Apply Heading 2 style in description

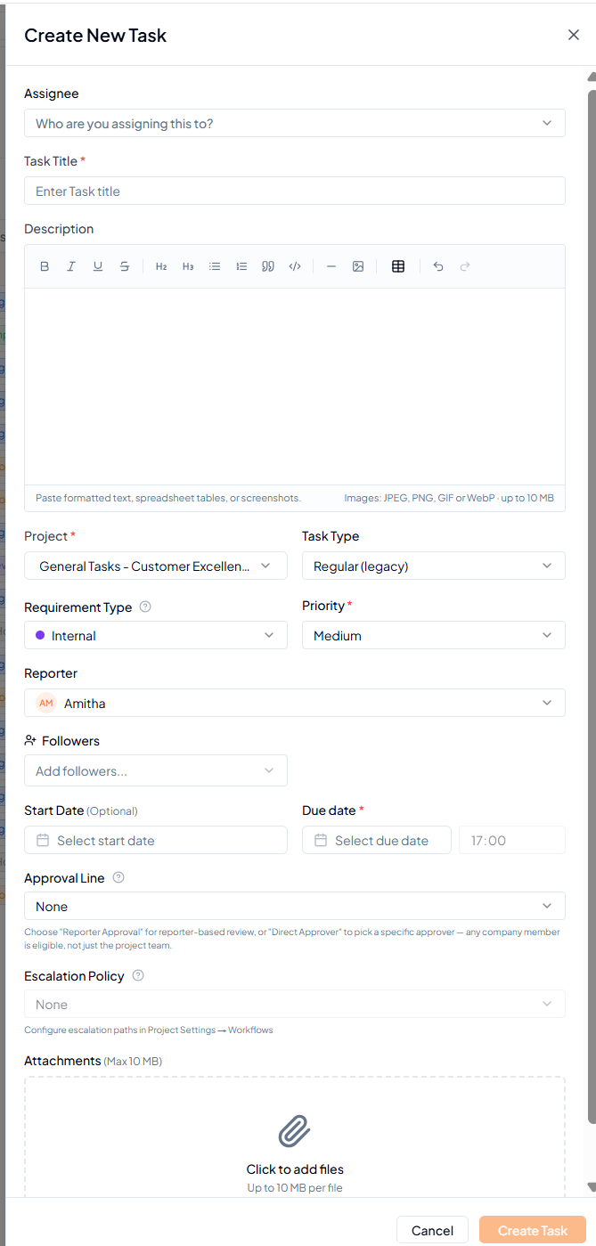click(161, 266)
